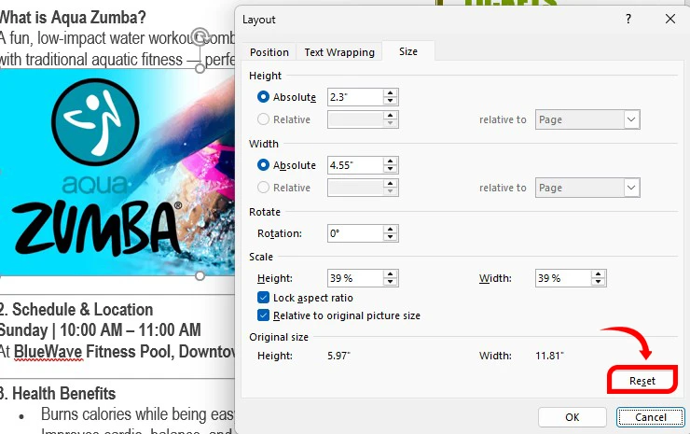This screenshot has width=690, height=434.
Task: Close the Layout dialog
Action: pos(670,19)
